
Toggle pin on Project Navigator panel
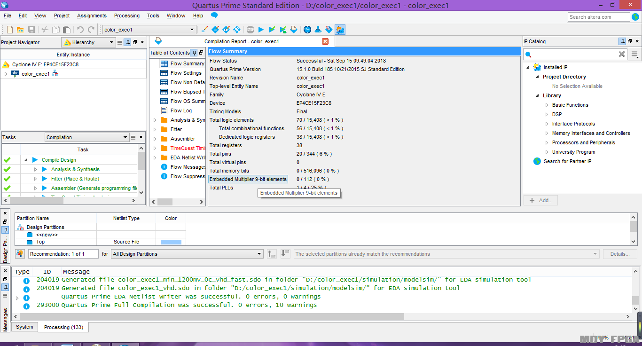click(127, 42)
